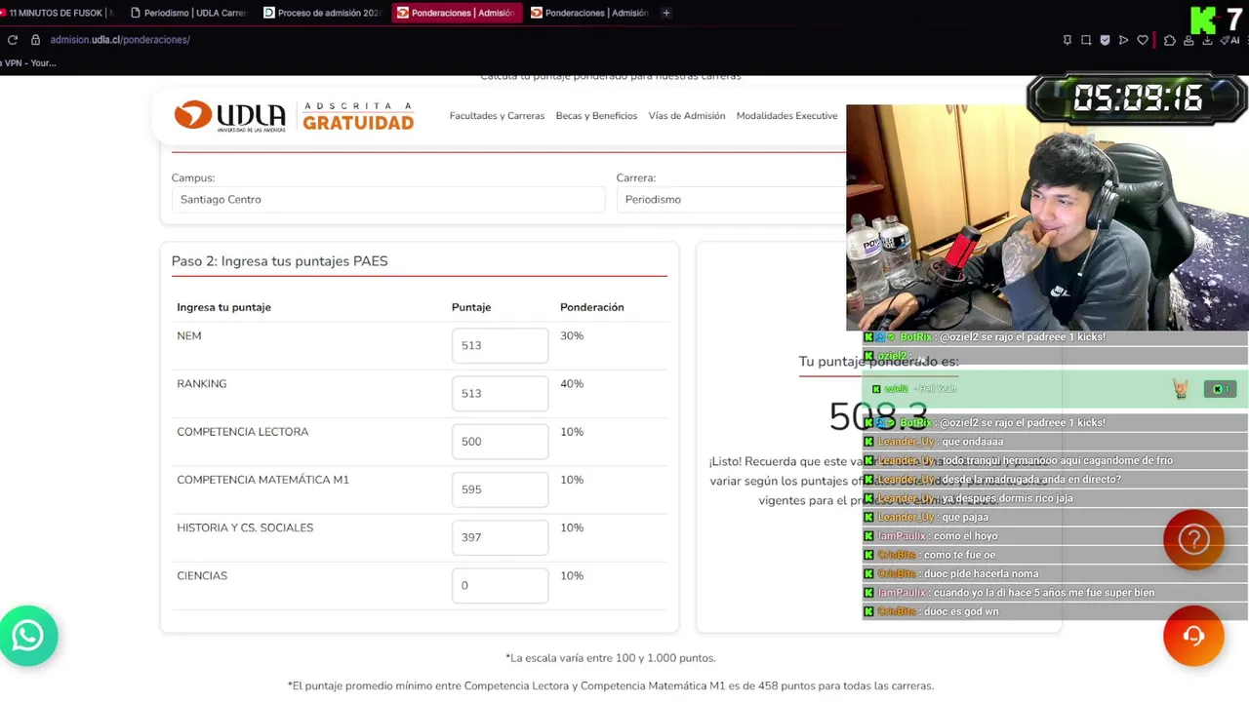Viewport: 1249px width, 702px height.
Task: Switch to Periodismo | UDLA Carreras tab
Action: (x=189, y=13)
